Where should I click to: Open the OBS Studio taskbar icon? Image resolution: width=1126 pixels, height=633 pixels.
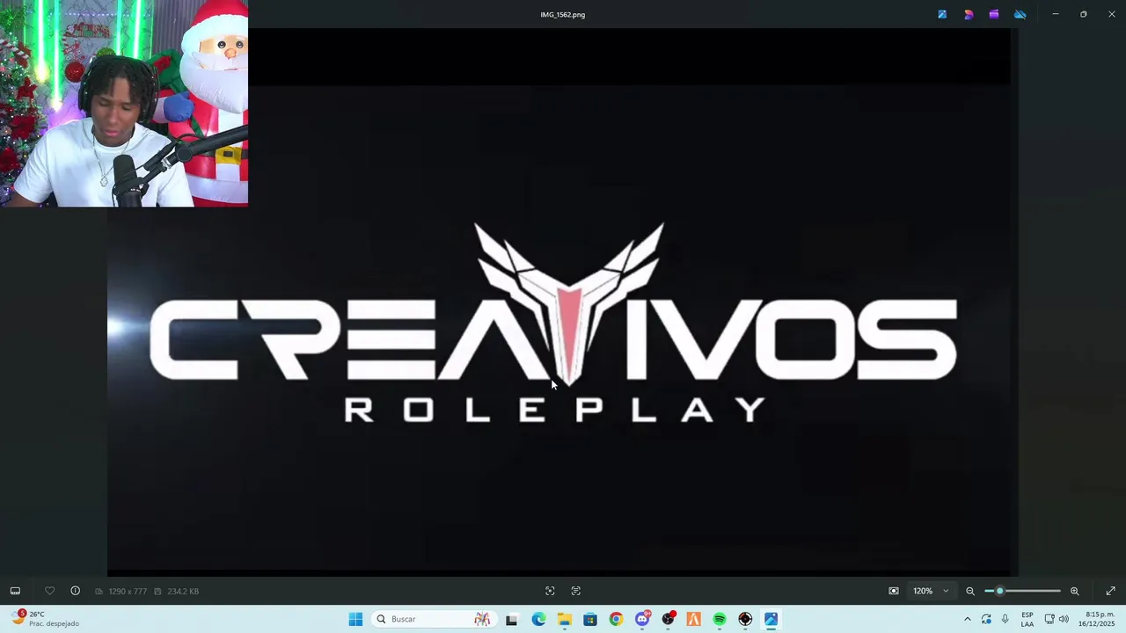745,619
